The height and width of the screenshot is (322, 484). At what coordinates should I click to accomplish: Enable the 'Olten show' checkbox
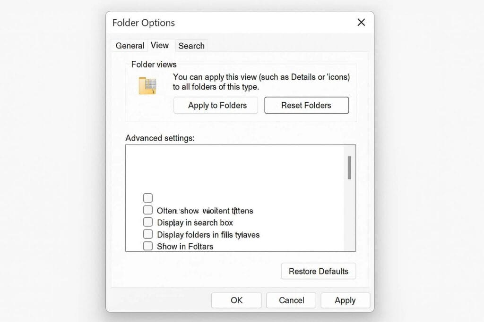click(148, 210)
